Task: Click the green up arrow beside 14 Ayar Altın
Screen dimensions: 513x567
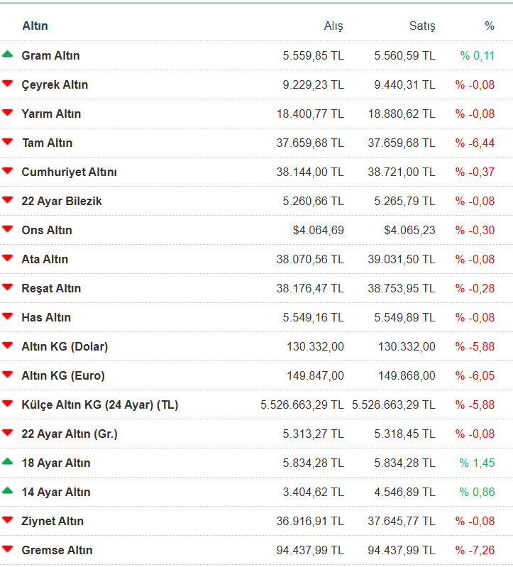Action: (x=8, y=490)
